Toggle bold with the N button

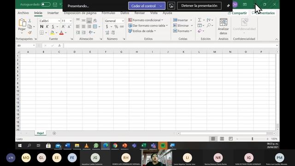(x=42, y=27)
